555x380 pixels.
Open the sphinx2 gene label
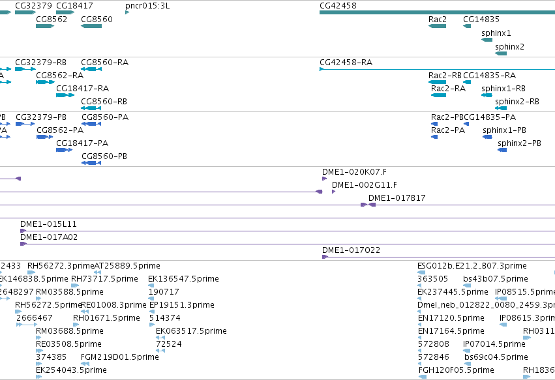pyautogui.click(x=509, y=47)
